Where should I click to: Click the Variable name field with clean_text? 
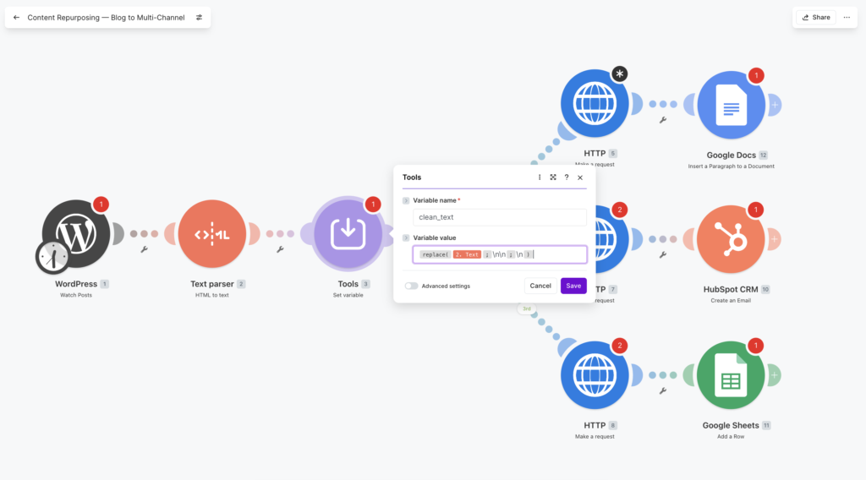point(499,217)
